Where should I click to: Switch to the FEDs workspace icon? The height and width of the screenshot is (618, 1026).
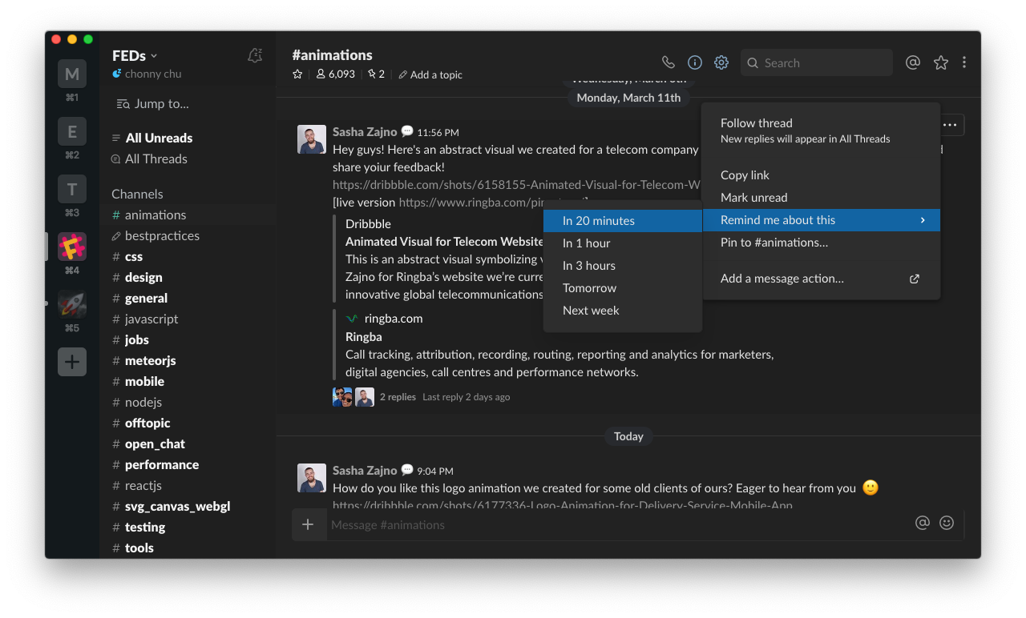click(72, 247)
